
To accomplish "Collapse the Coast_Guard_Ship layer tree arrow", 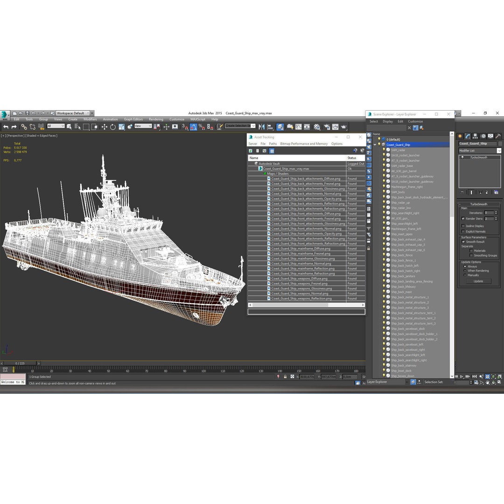I will [x=375, y=145].
